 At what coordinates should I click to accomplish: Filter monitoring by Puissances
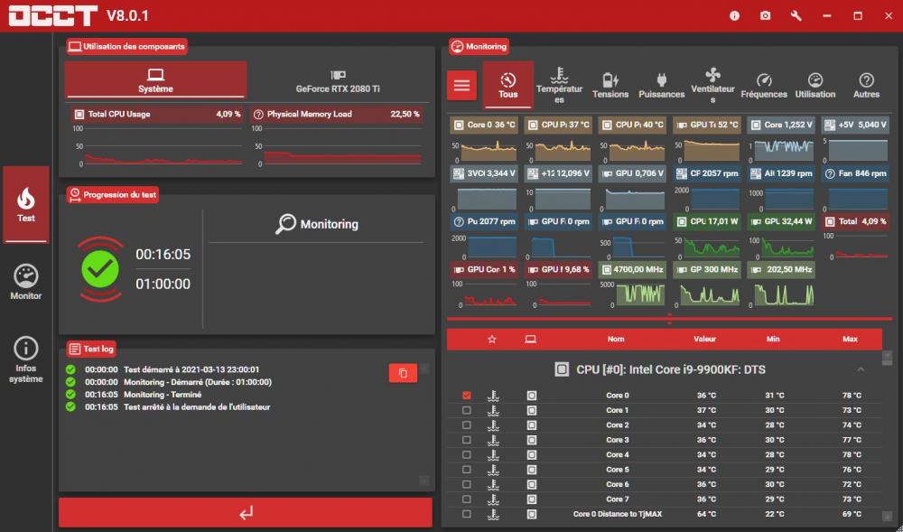pyautogui.click(x=662, y=85)
